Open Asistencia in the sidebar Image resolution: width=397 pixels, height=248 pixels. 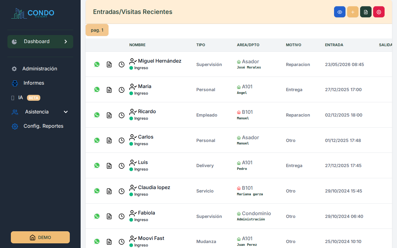[x=37, y=112]
